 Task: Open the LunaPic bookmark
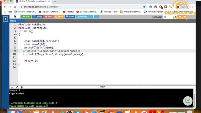click(x=25, y=12)
